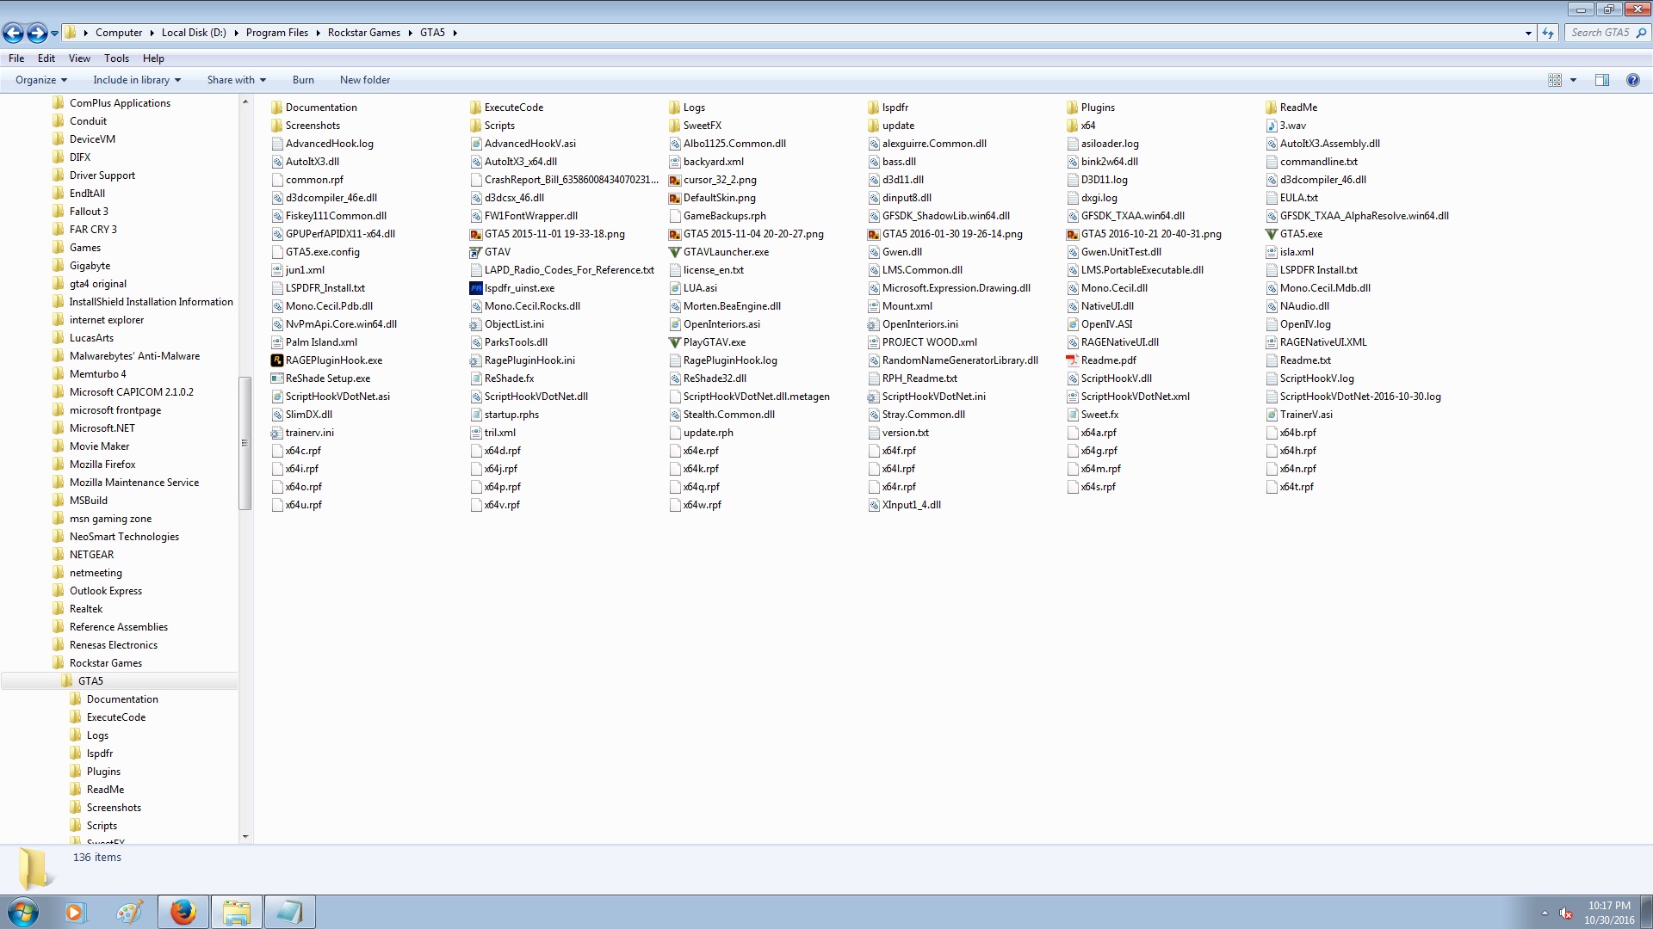Click the Forward navigation arrow

36,33
